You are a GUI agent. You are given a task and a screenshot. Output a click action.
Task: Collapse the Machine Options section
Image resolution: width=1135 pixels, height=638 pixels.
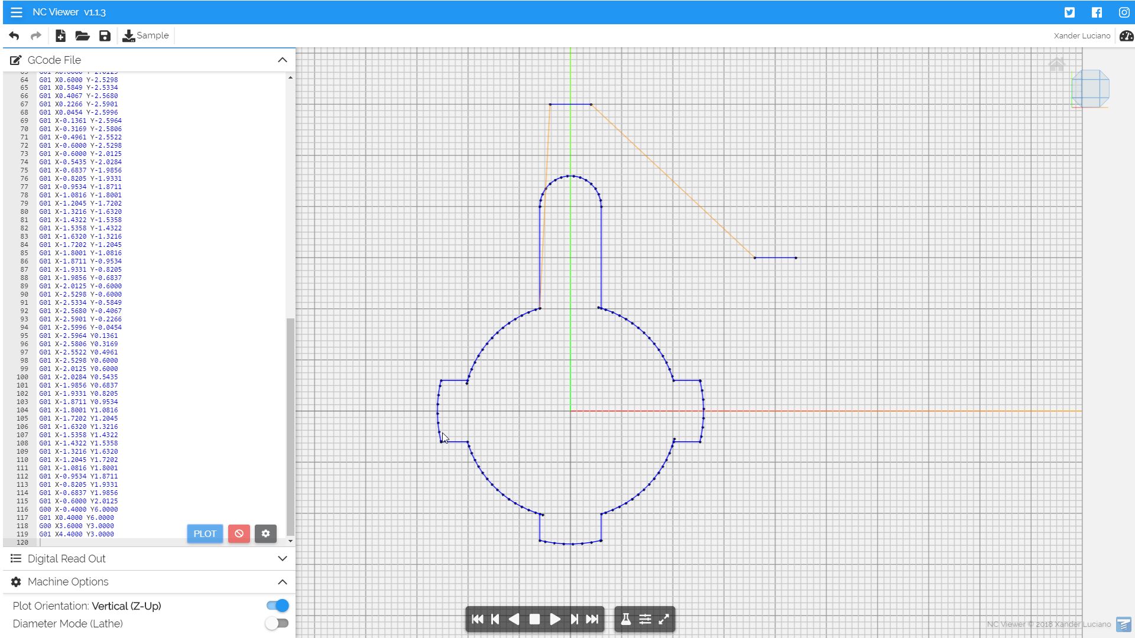pos(282,582)
